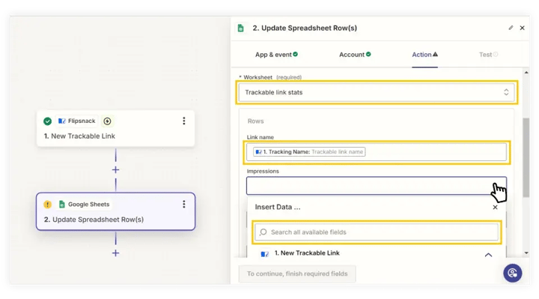Click the panel scrollbar thumb
539x299 pixels.
(x=526, y=157)
